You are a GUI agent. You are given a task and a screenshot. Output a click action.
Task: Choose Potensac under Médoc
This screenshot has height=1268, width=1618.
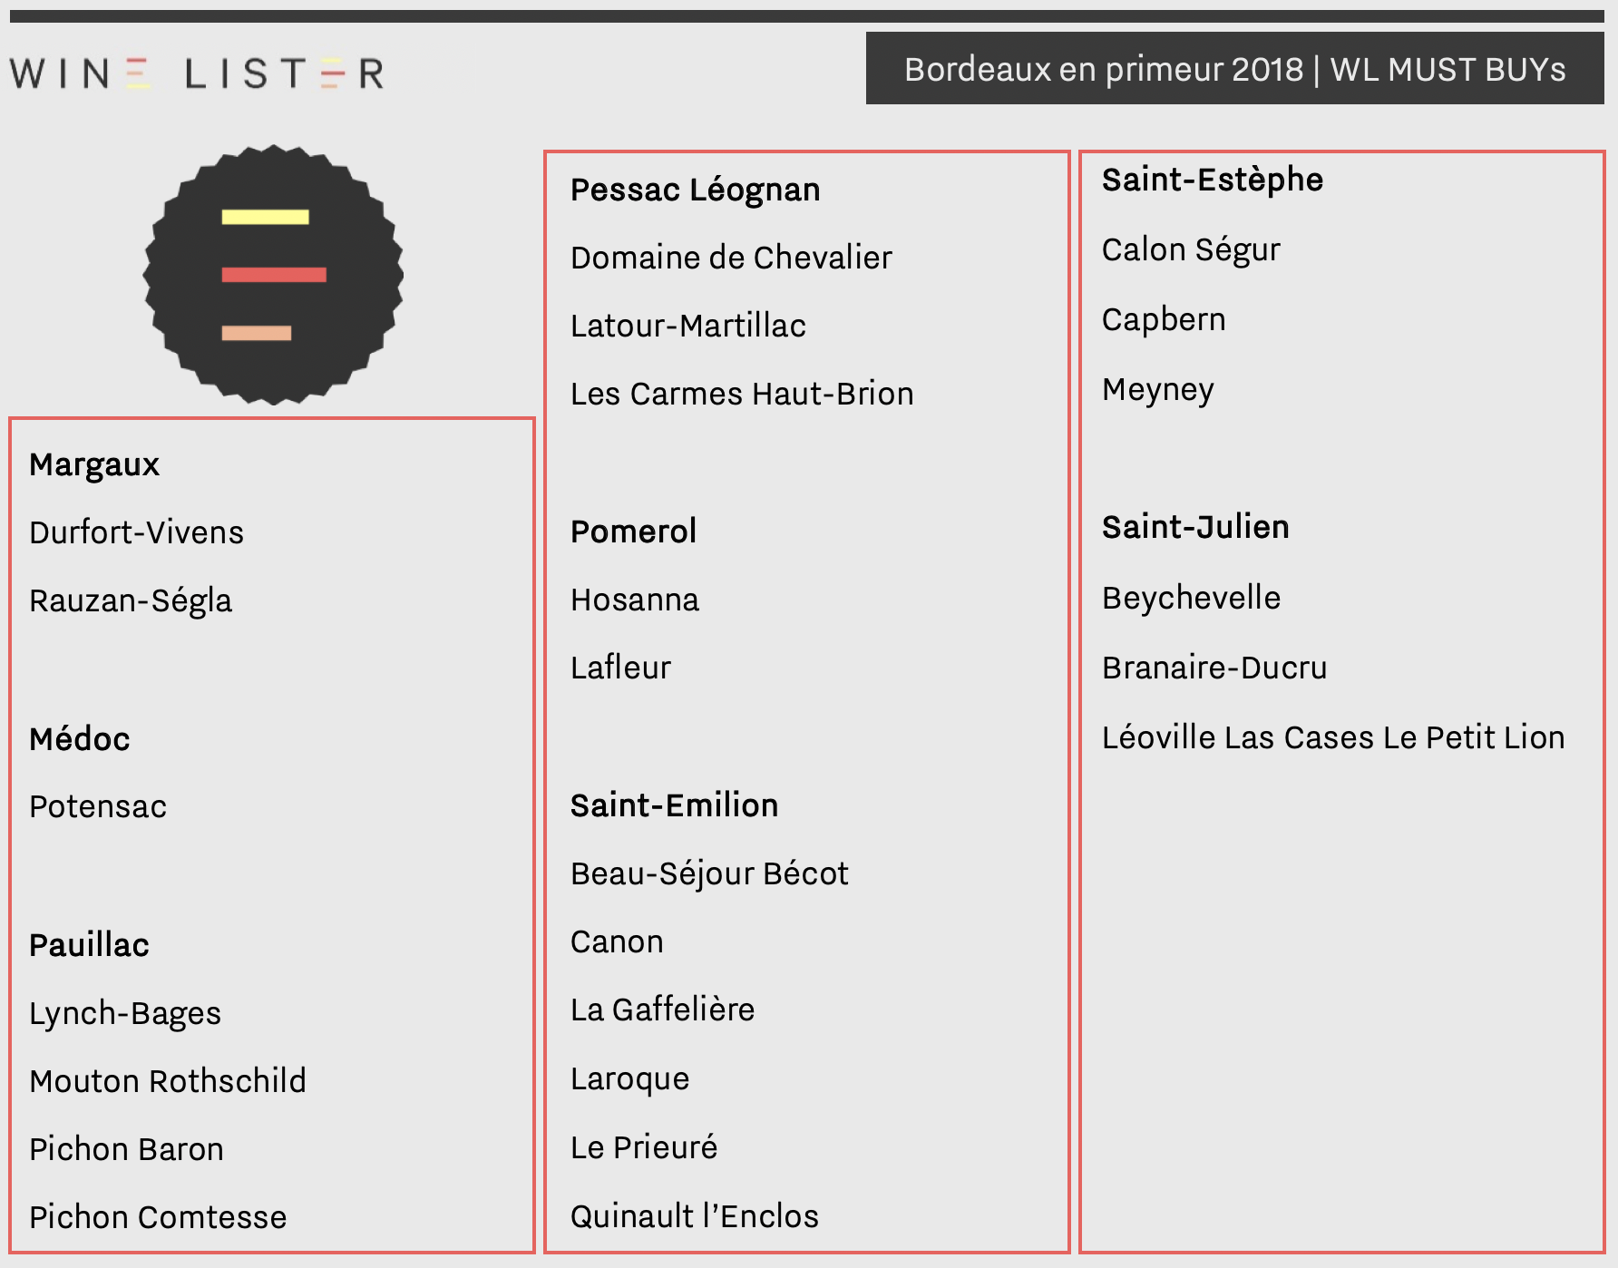[98, 806]
